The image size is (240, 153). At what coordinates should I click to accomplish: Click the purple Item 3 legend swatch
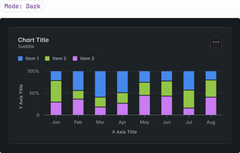(75, 59)
